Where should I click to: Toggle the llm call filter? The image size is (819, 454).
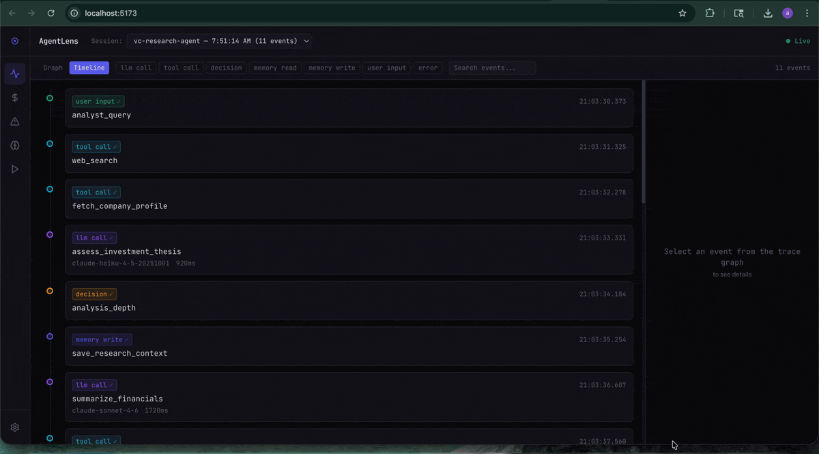tap(136, 68)
